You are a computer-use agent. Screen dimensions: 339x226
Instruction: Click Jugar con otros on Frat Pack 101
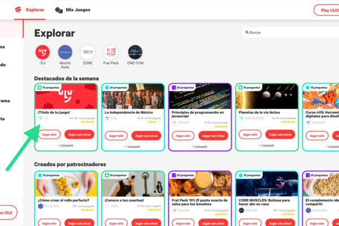[214, 223]
